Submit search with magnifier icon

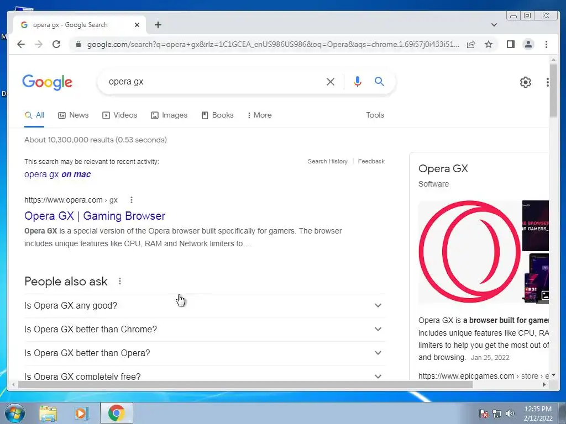tap(379, 82)
